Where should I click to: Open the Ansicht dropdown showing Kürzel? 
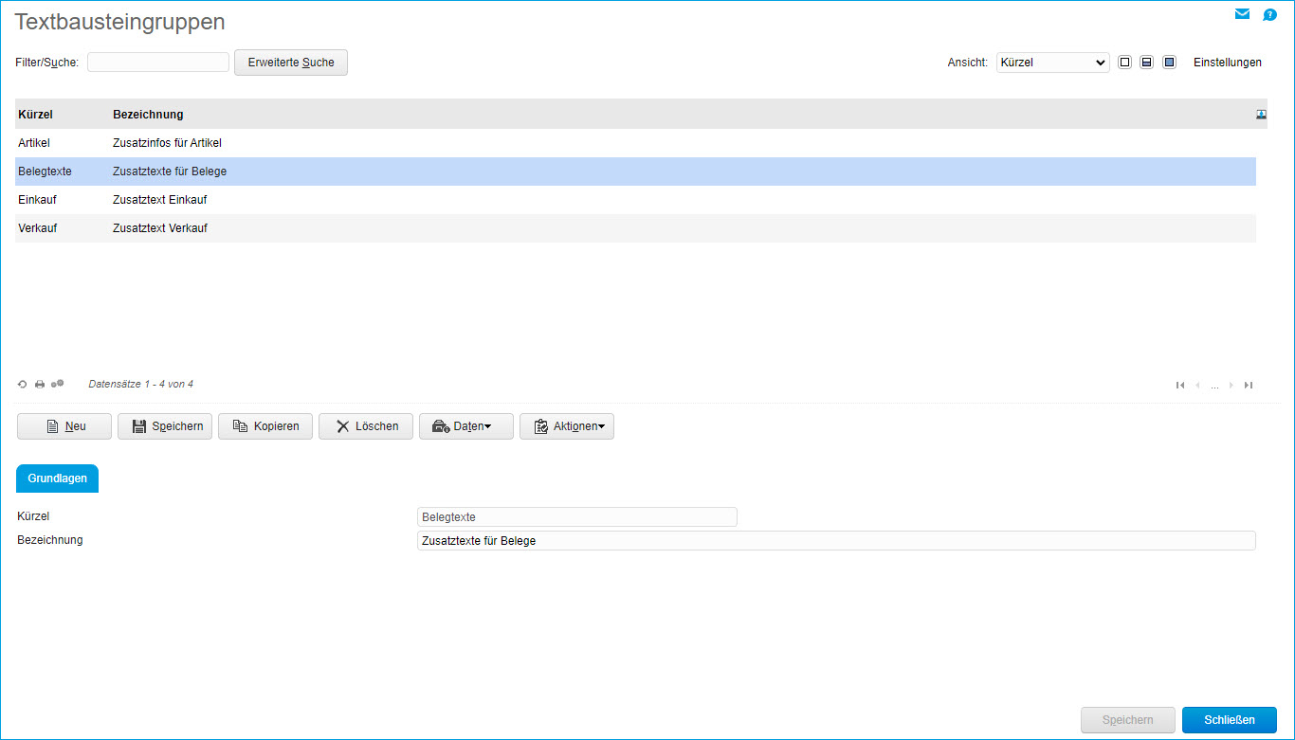click(x=1052, y=63)
